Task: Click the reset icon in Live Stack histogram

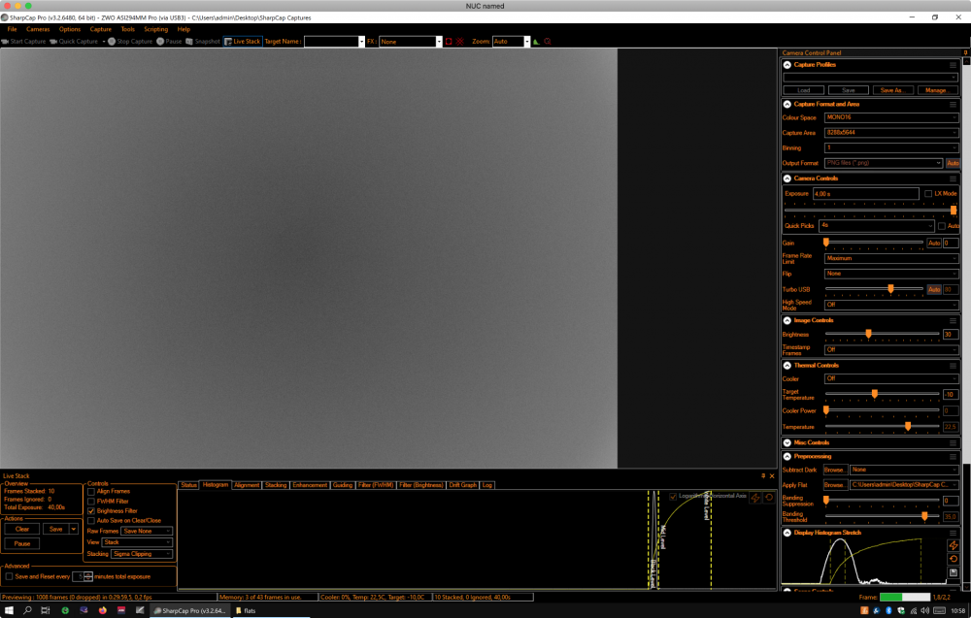Action: pos(769,498)
